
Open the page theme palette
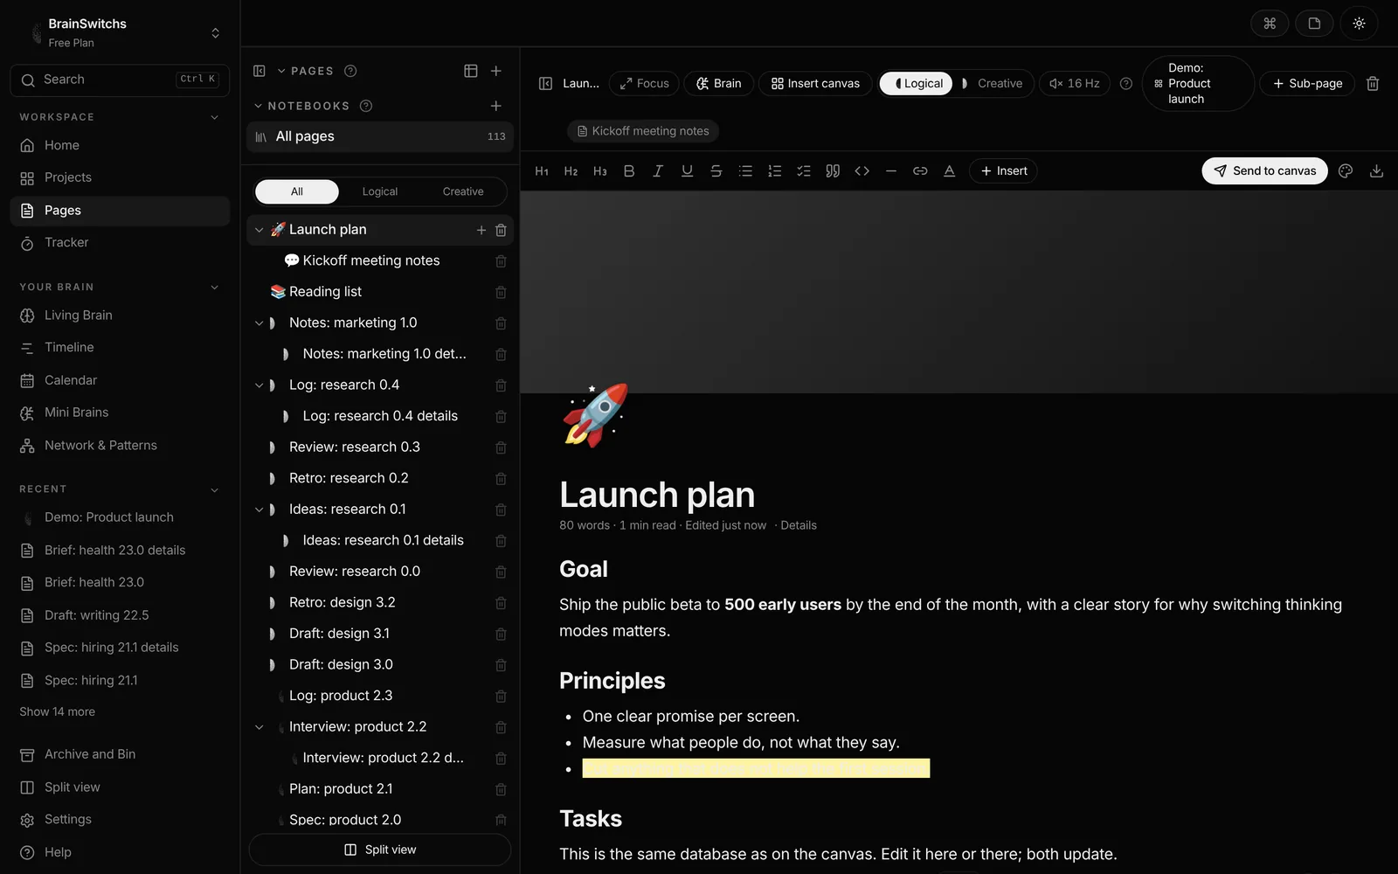point(1346,171)
